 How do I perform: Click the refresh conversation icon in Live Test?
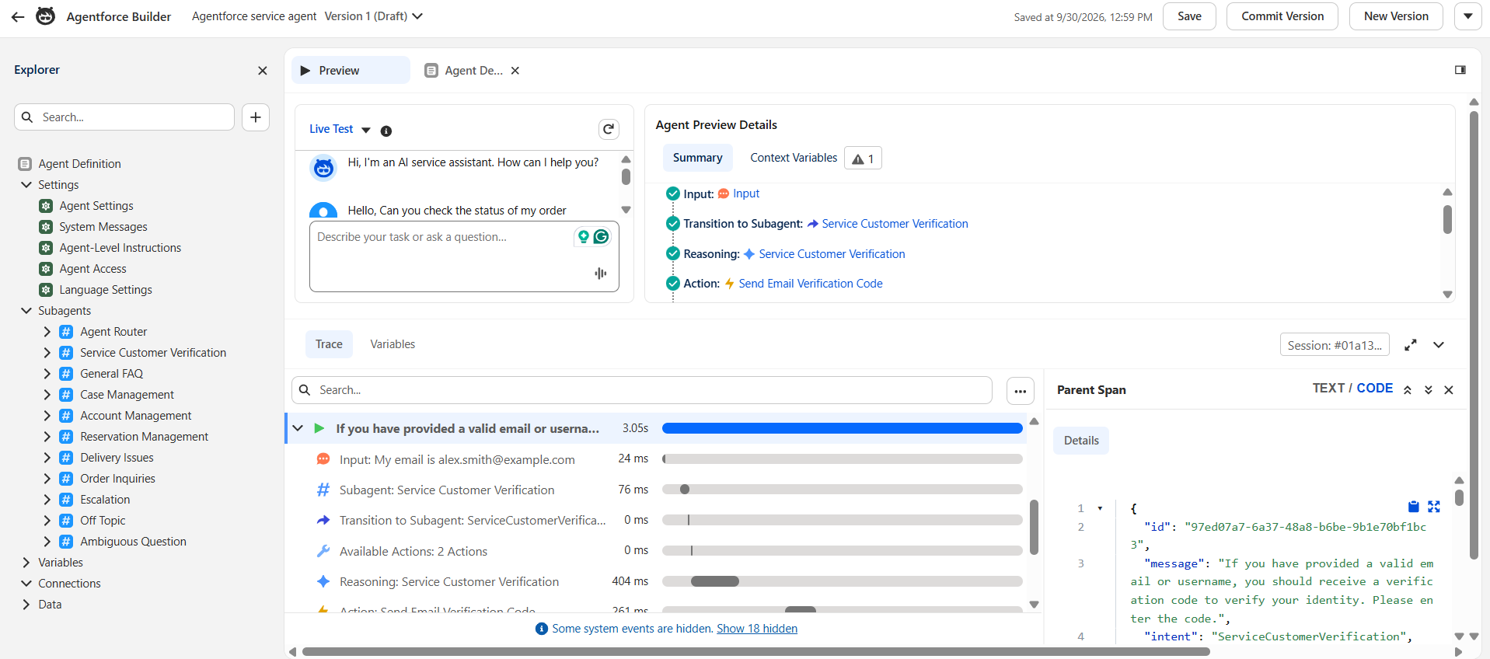[609, 129]
